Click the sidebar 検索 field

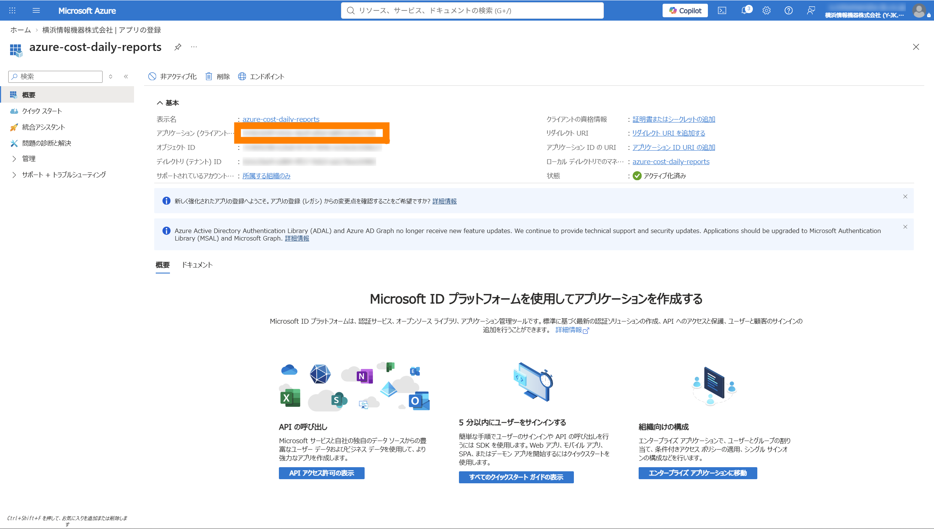pos(55,76)
